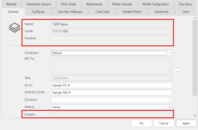Click the Company field showing Default

109,53
